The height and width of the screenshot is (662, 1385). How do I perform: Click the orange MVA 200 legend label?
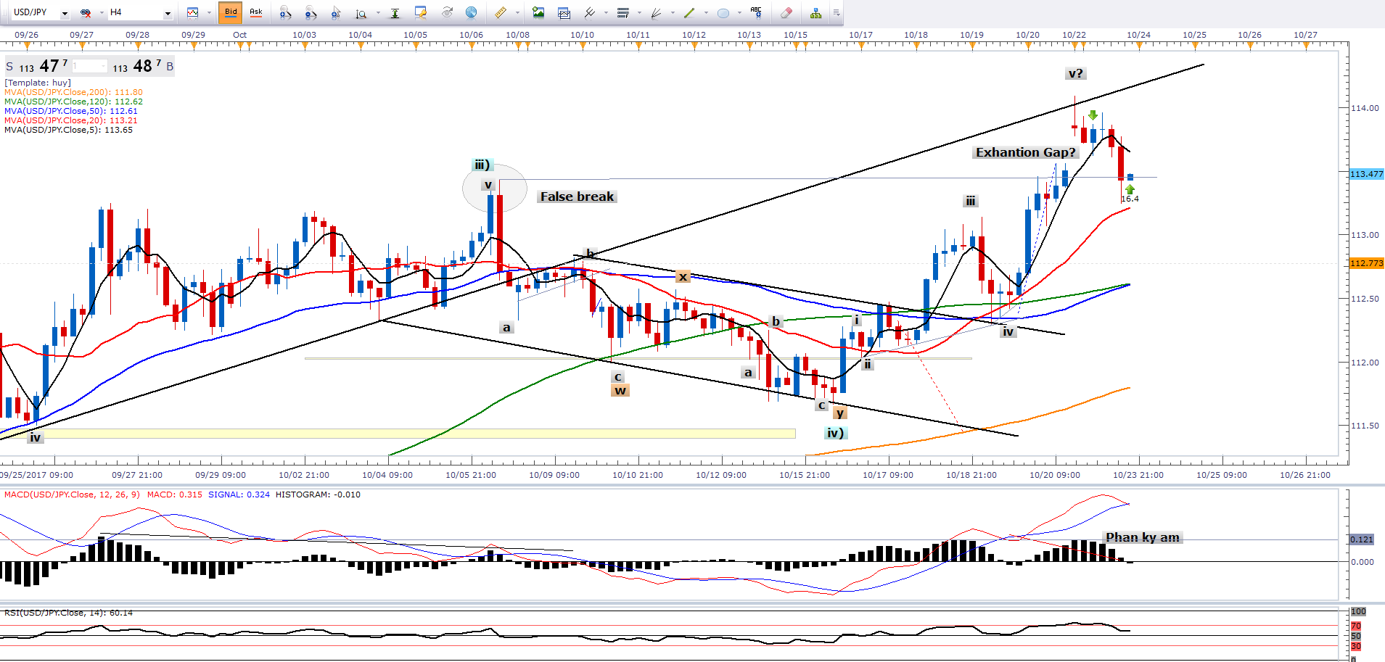[x=73, y=92]
